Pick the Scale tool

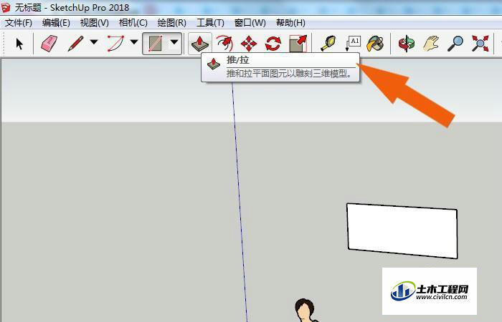click(x=298, y=44)
